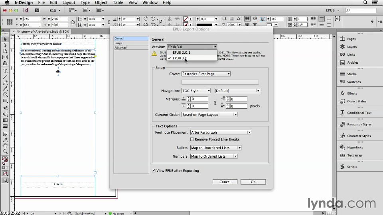Screen dimensions: 383x215
Task: Open the Bullets mapping dropdown
Action: (216, 148)
